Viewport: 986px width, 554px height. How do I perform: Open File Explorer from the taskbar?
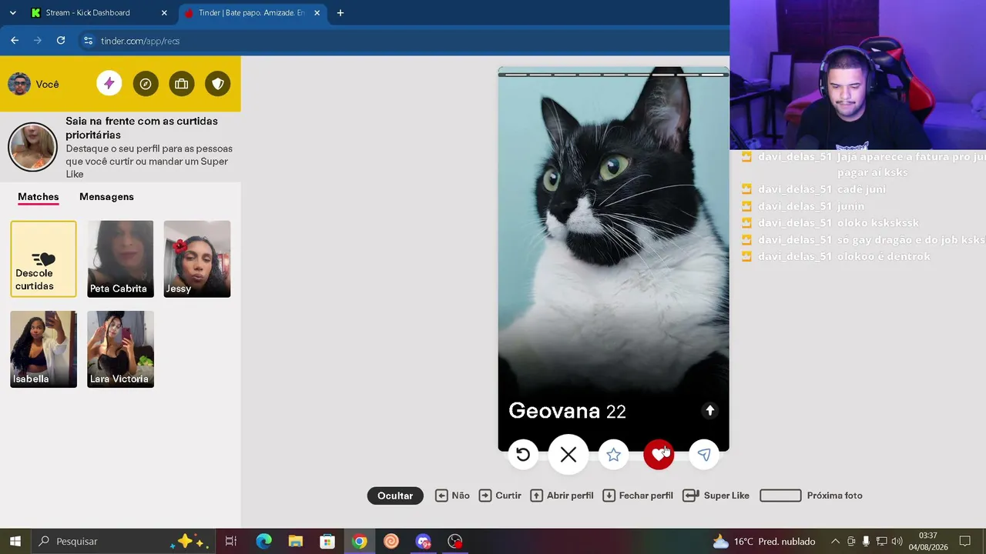(296, 541)
